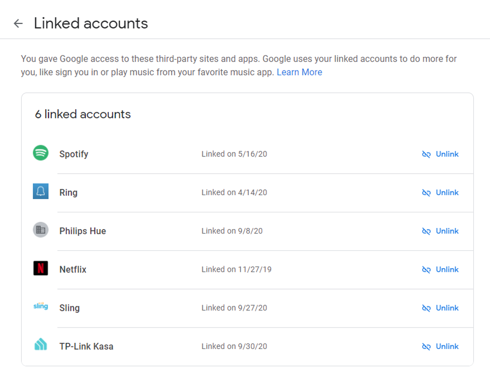Click the 'Linked on 9/8/20' date

click(232, 231)
